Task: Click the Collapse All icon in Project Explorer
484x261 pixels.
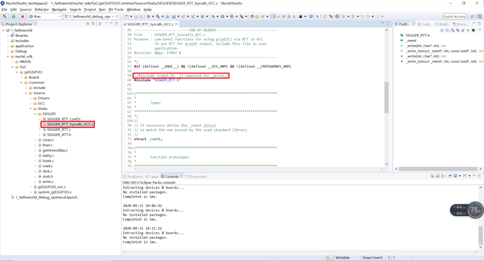Action: click(x=88, y=24)
